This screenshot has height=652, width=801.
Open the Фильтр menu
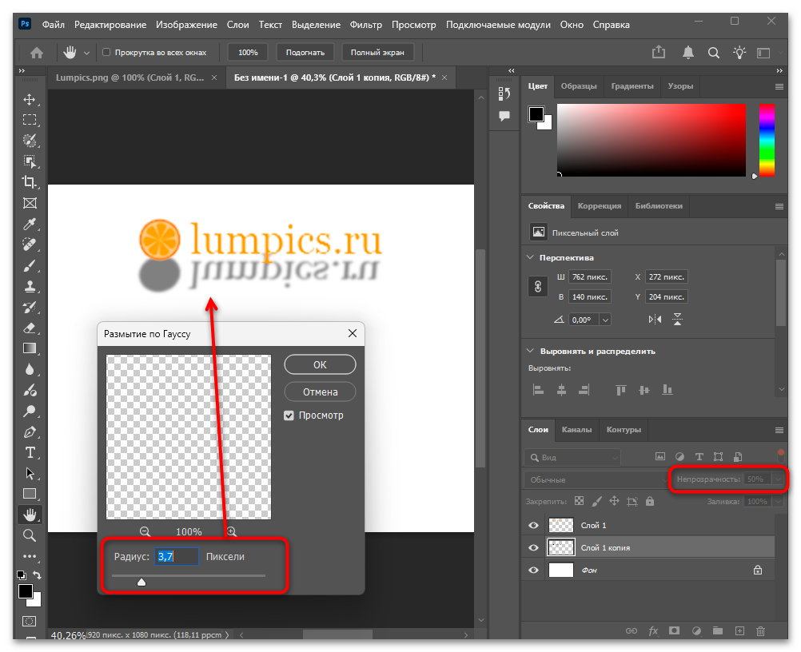[x=366, y=25]
